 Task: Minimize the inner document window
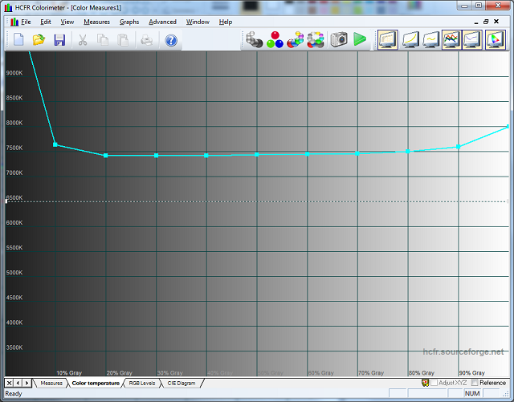tap(476, 22)
